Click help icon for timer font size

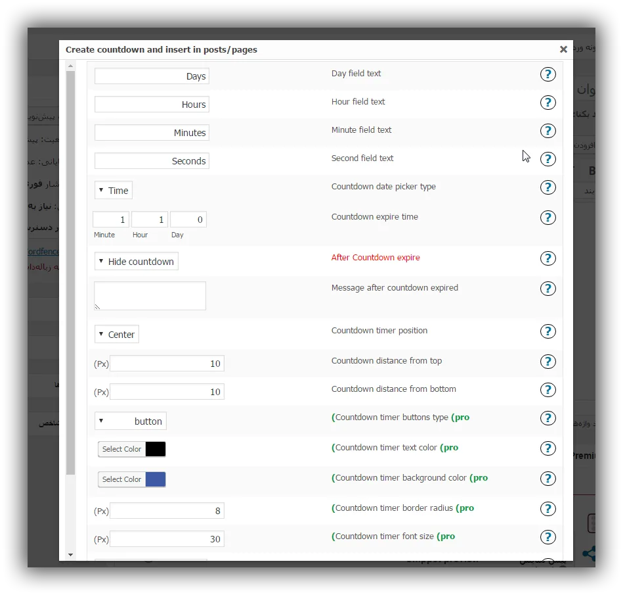pyautogui.click(x=548, y=537)
